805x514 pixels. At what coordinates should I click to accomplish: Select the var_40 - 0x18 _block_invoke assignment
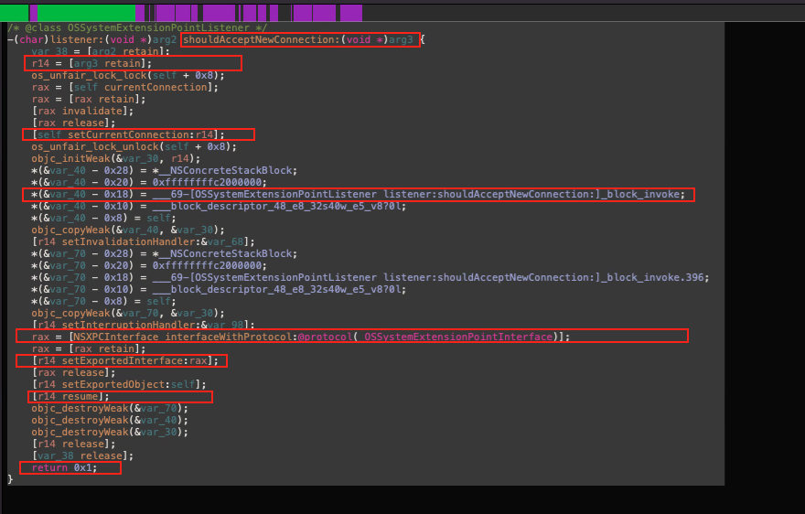click(359, 194)
